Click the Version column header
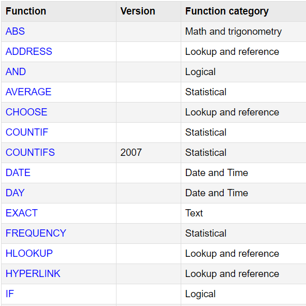Image resolution: width=306 pixels, height=306 pixels. point(138,11)
